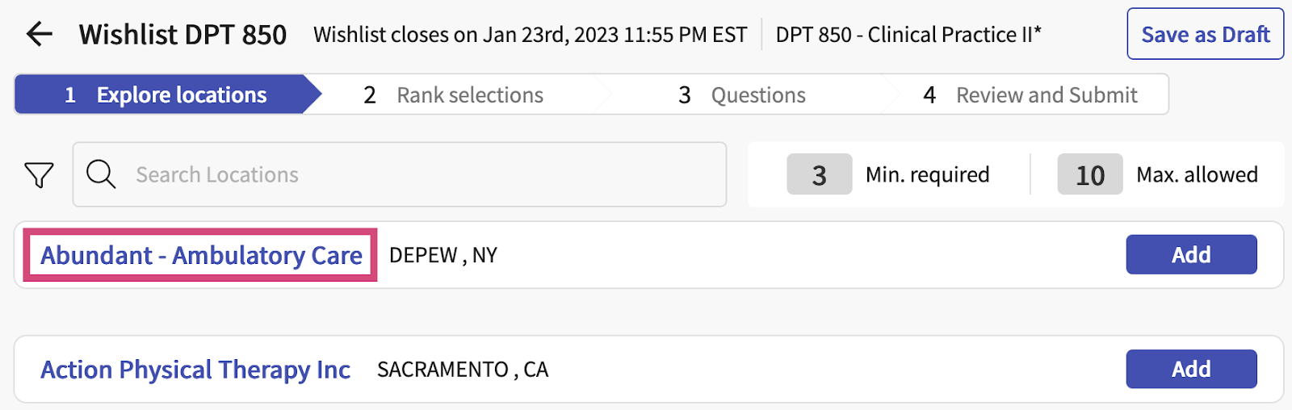Screen dimensions: 1292x410
Task: Click the wishlist closing date text
Action: (x=530, y=35)
